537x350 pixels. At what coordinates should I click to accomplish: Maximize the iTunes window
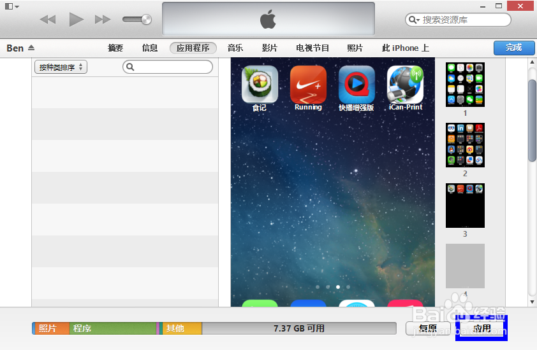click(499, 6)
